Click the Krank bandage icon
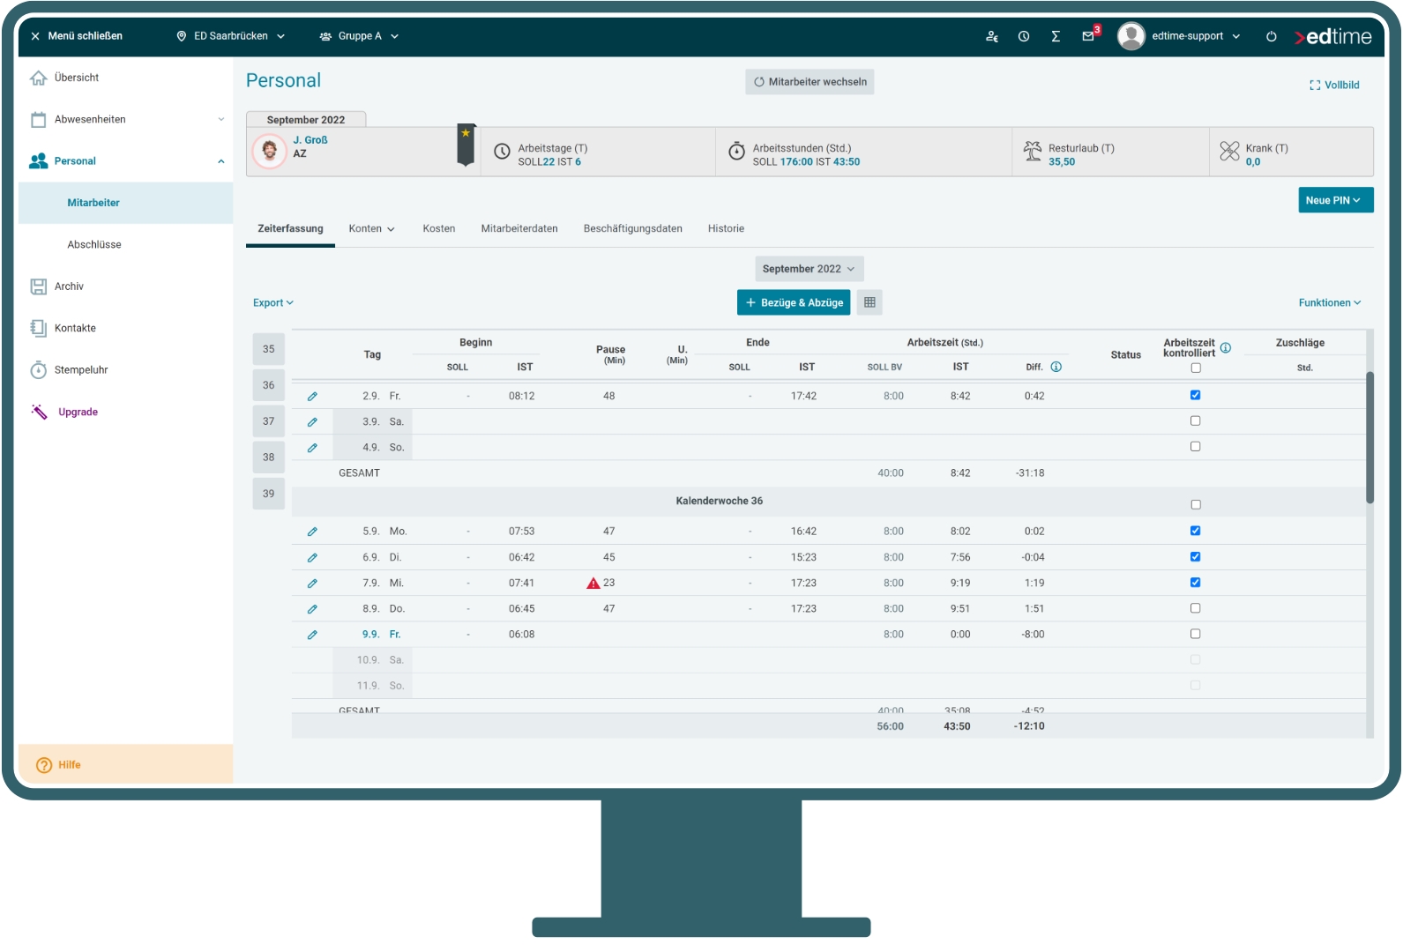Image resolution: width=1403 pixels, height=952 pixels. click(x=1229, y=152)
